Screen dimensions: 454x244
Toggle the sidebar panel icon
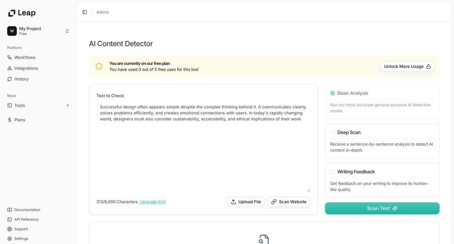pos(85,12)
